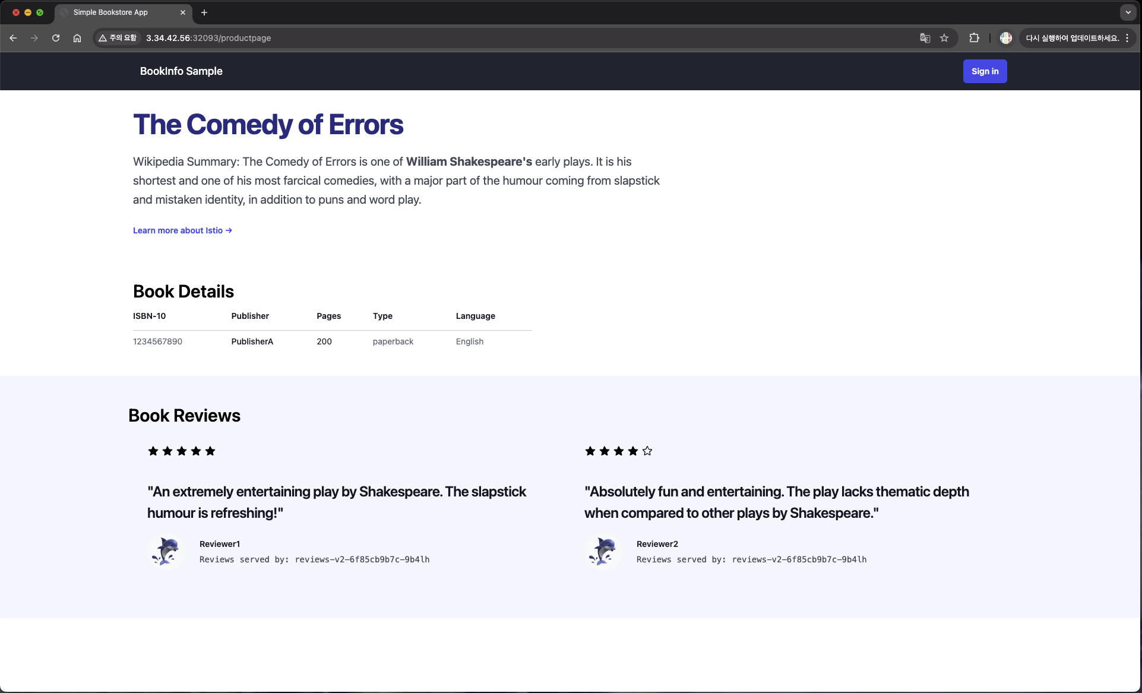Click the browser forward arrow
The height and width of the screenshot is (693, 1142).
(x=34, y=38)
